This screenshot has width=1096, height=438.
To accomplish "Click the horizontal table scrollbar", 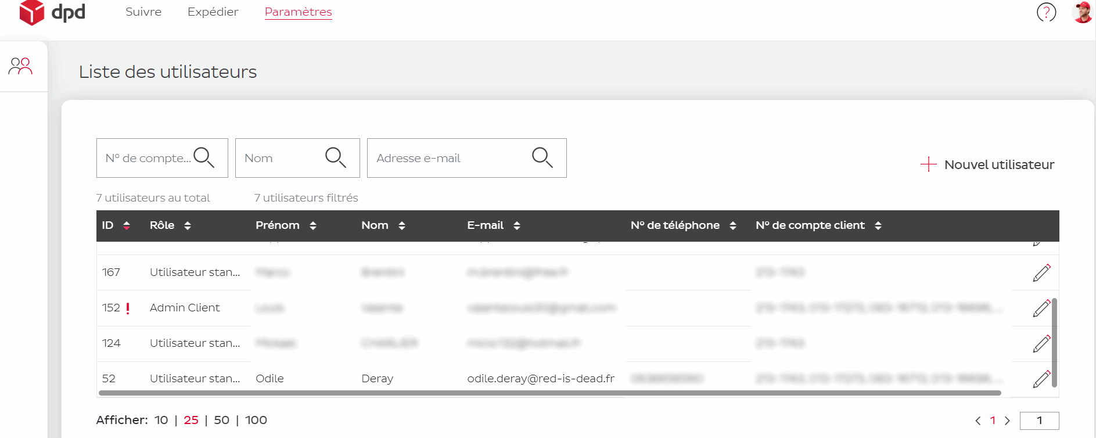I will (549, 393).
